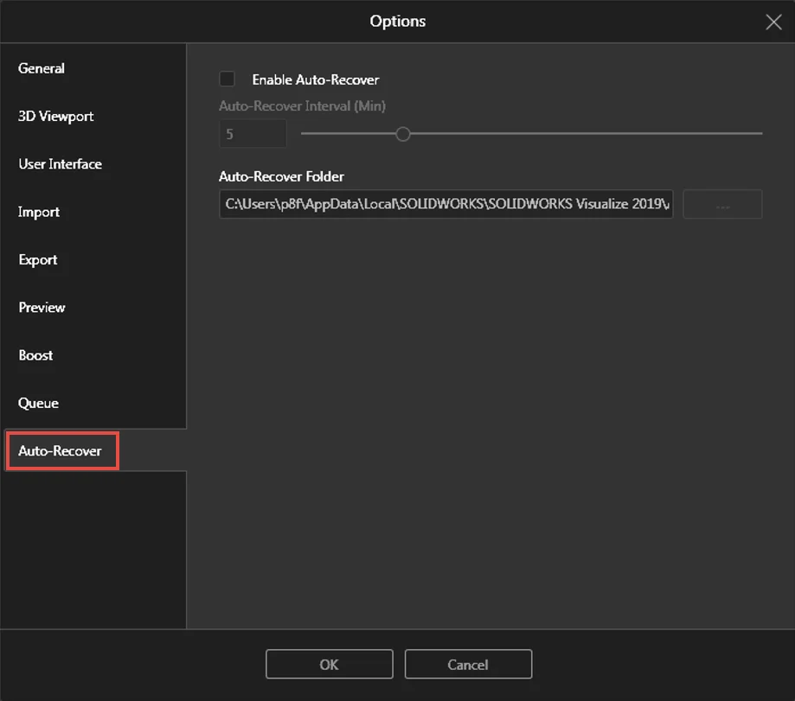795x701 pixels.
Task: Enable the Auto-Recover checkbox
Action: coord(228,80)
